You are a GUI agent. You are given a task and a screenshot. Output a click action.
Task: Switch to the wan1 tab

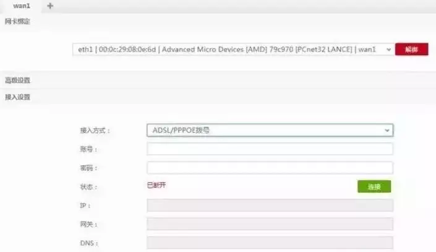click(22, 6)
